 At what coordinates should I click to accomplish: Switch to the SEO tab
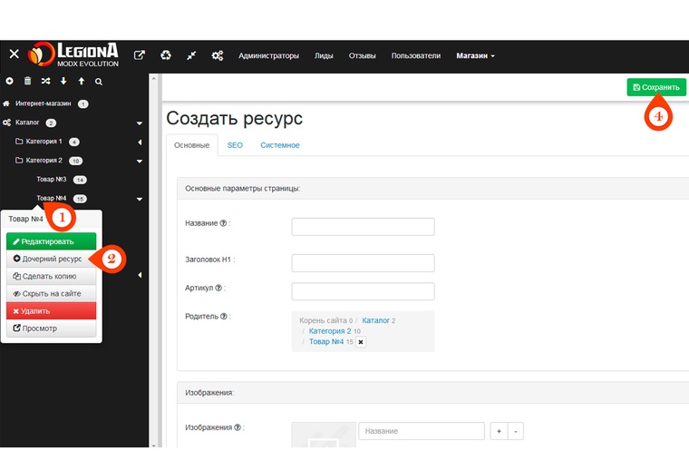(235, 145)
